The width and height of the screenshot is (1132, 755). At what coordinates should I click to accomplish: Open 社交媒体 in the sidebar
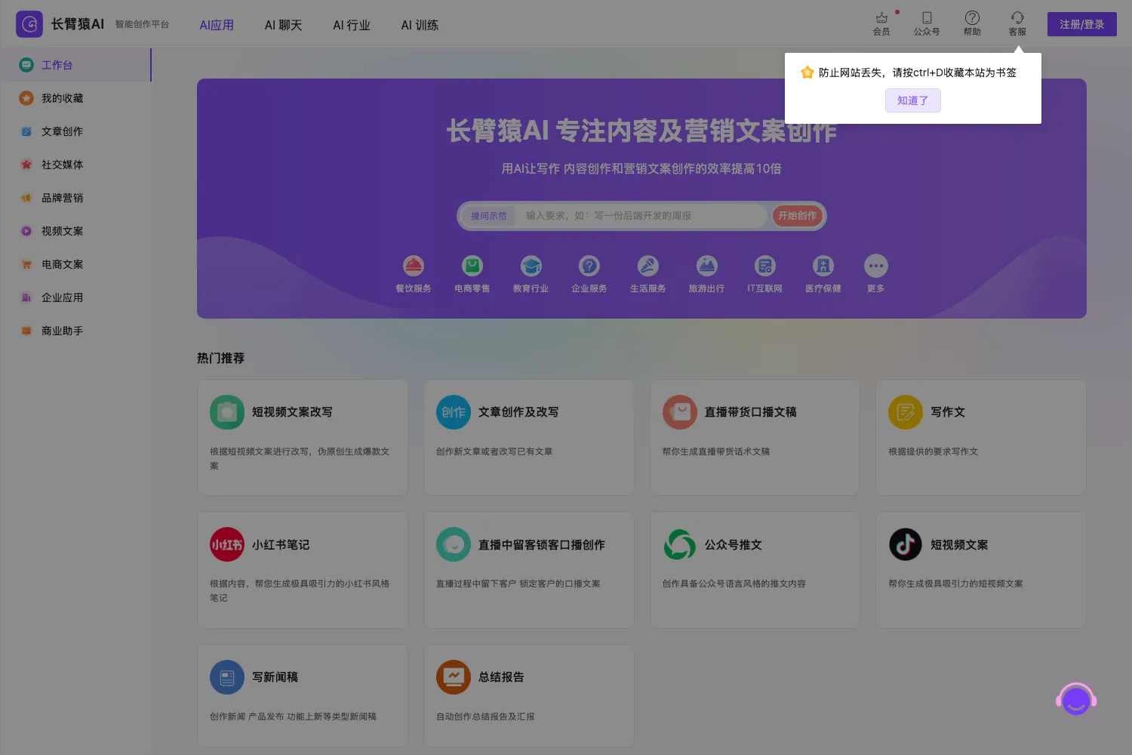tap(75, 165)
